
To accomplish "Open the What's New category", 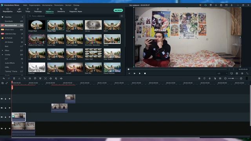I will click(x=12, y=30).
